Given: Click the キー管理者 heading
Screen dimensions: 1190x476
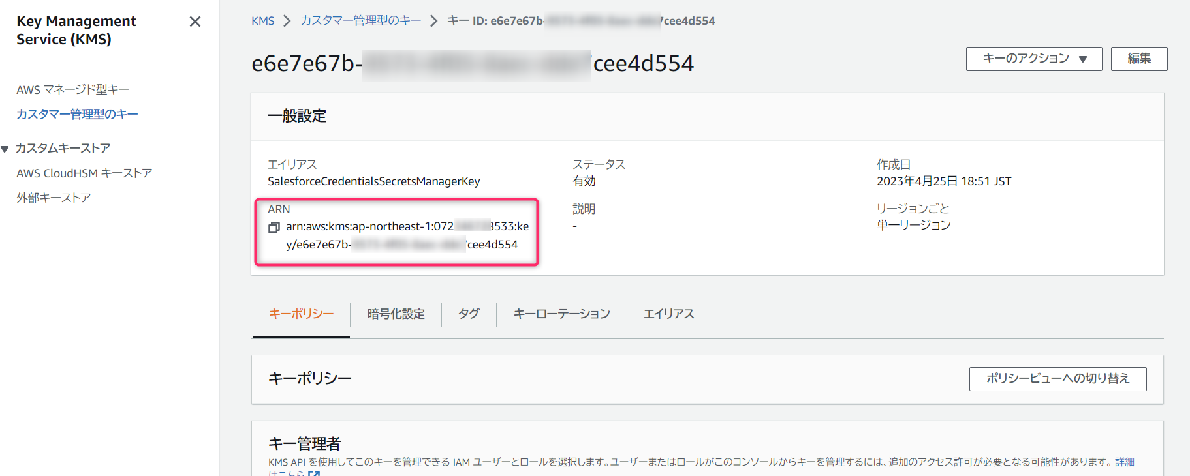Looking at the screenshot, I should (304, 443).
